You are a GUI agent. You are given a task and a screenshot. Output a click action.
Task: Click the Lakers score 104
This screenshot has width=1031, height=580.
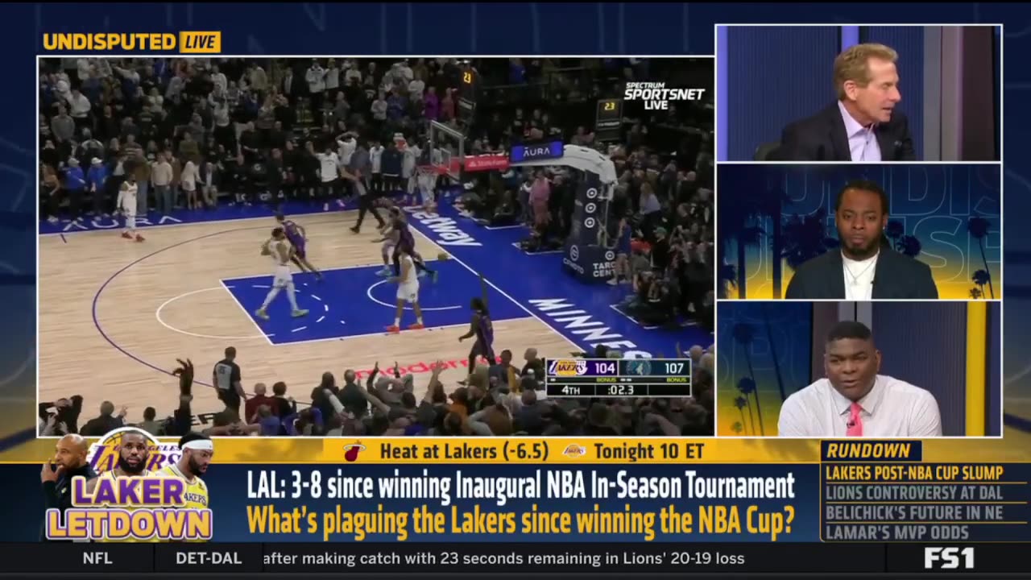click(605, 368)
